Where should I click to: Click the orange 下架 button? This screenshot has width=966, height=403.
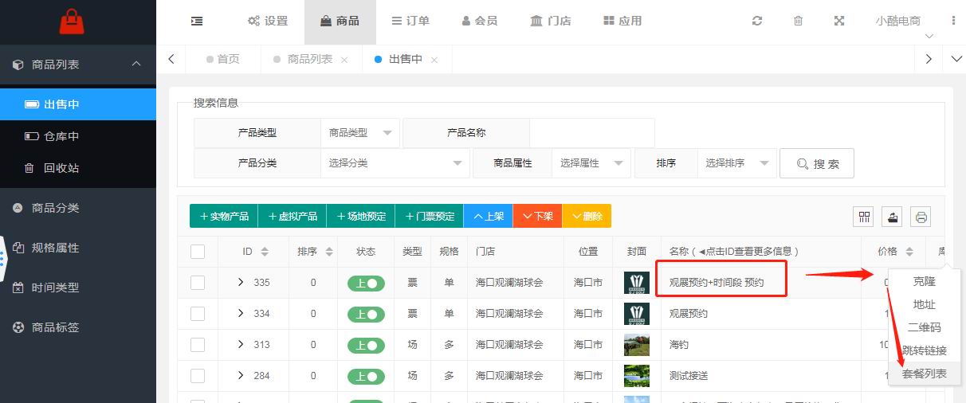pos(538,217)
